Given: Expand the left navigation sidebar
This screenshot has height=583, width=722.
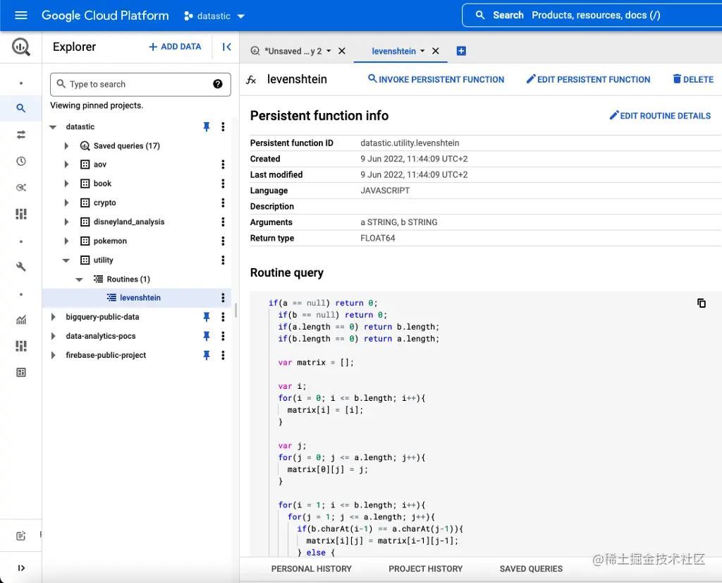Looking at the screenshot, I should click(x=20, y=567).
